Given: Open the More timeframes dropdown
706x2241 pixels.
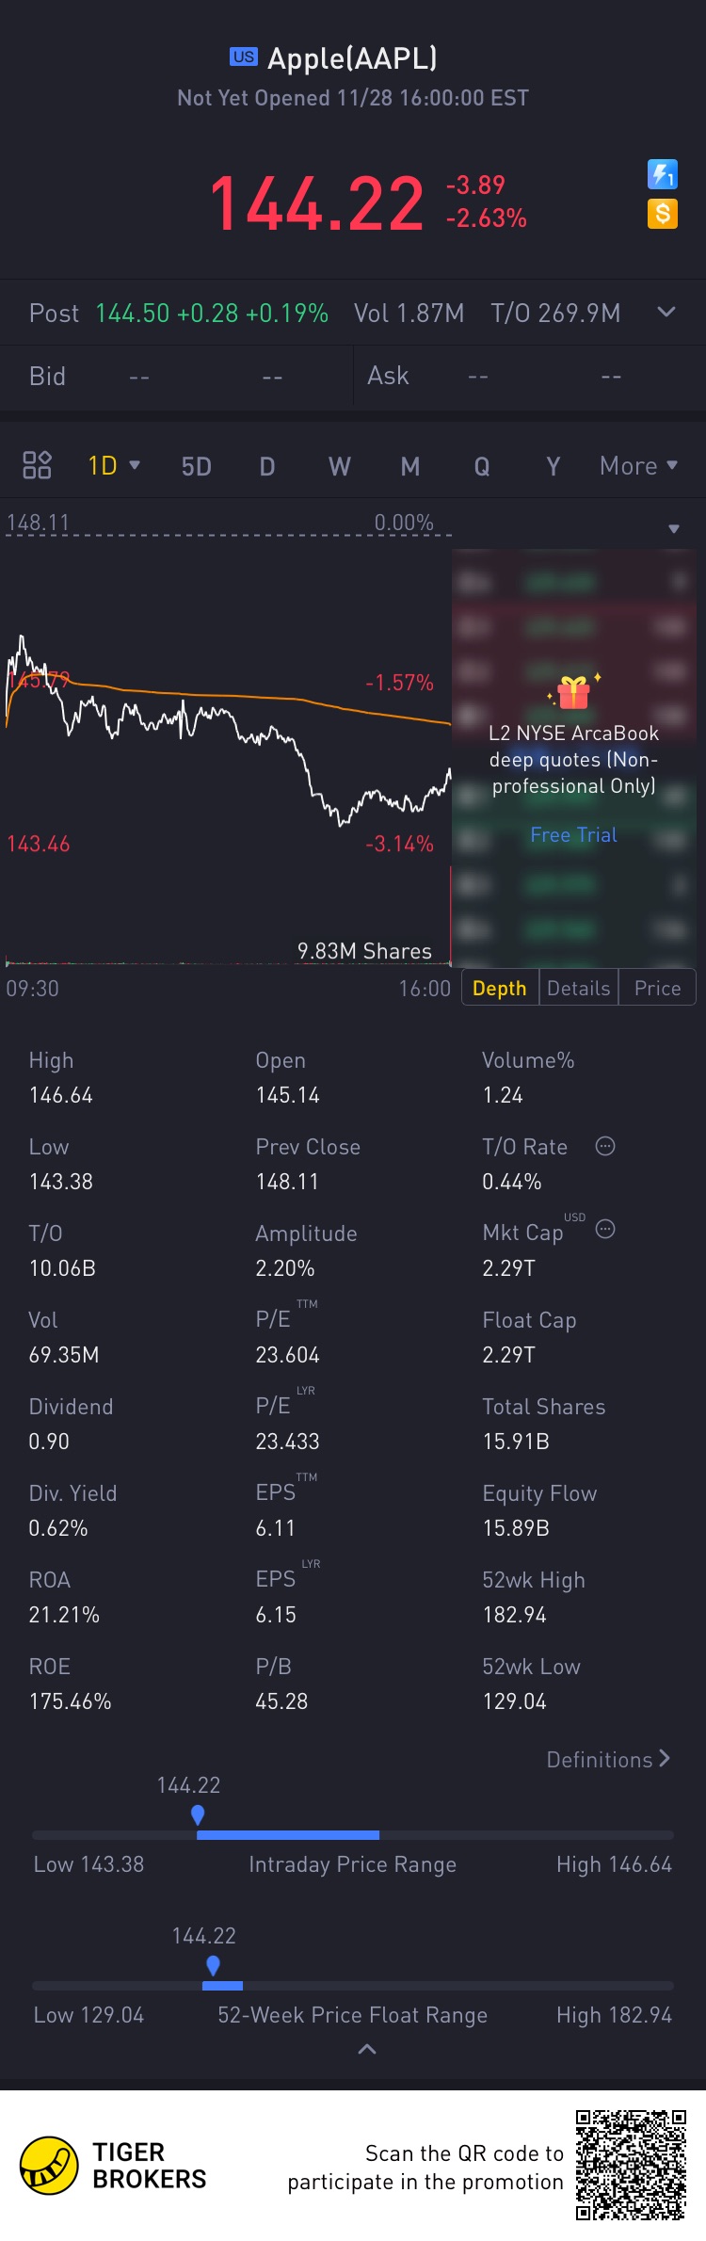Looking at the screenshot, I should (638, 465).
